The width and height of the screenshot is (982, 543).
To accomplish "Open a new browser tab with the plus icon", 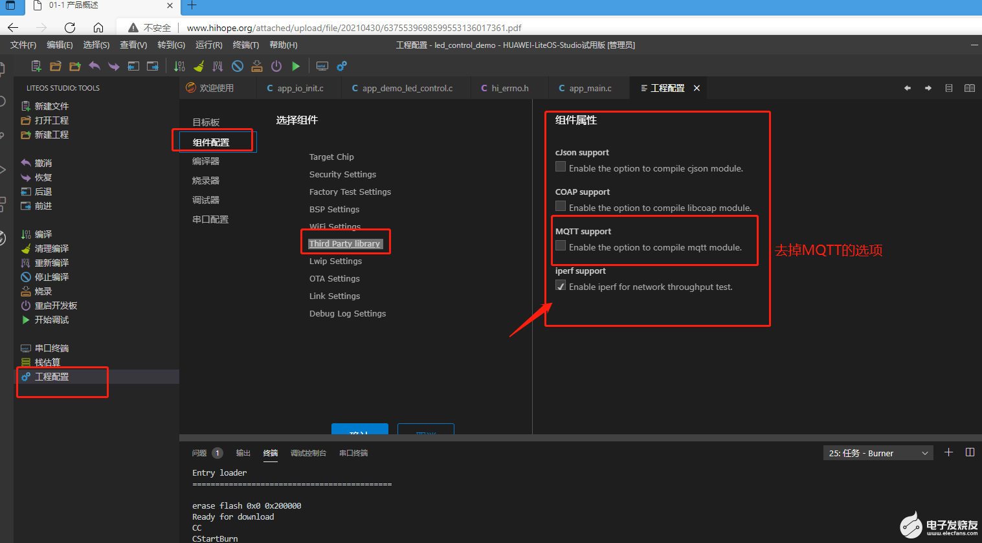I will pos(192,5).
